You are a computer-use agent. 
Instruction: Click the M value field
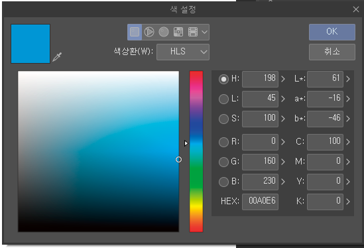pos(325,162)
